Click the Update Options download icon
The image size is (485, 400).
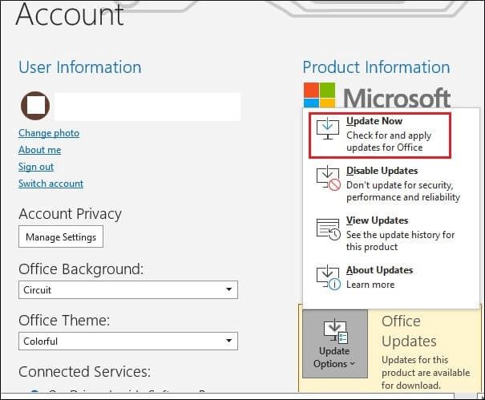click(x=335, y=331)
